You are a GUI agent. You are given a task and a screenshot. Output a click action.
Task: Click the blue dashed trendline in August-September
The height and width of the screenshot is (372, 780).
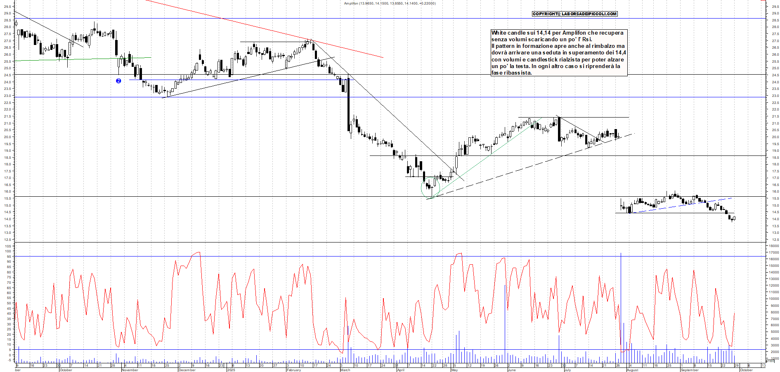point(681,205)
